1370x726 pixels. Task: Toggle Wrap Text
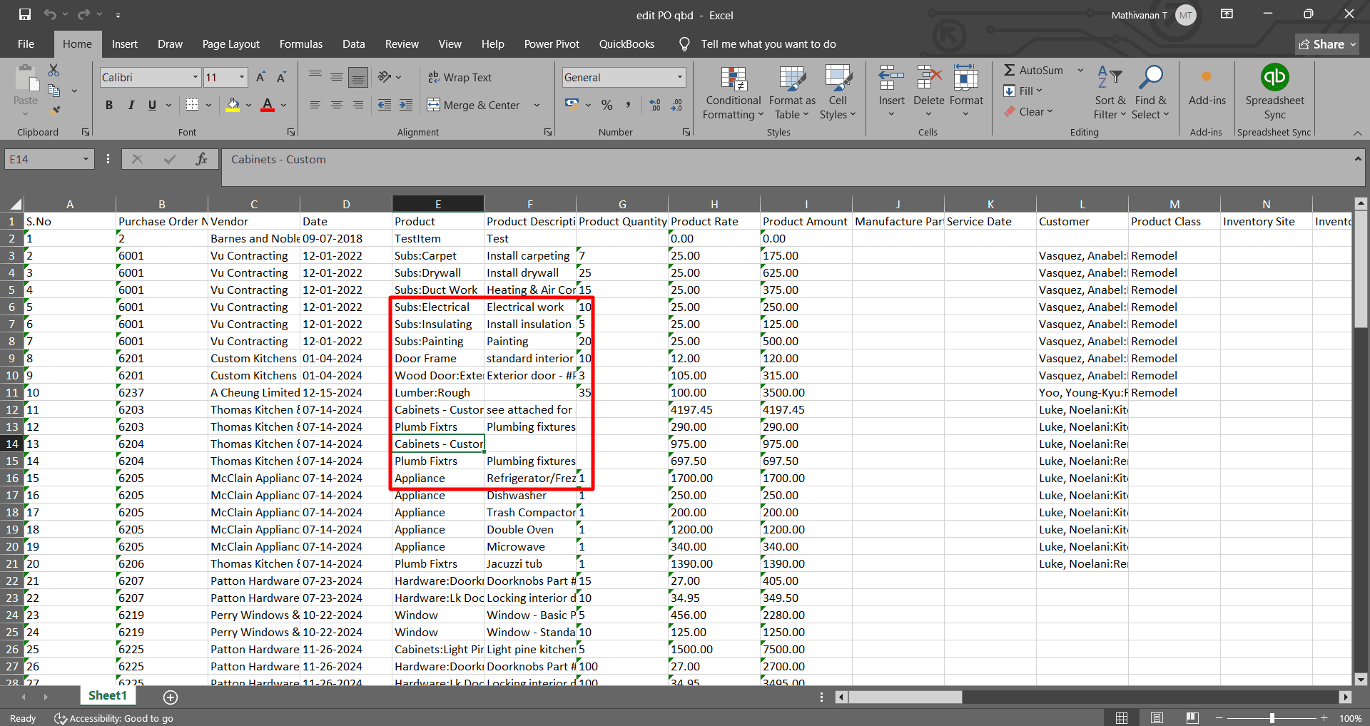click(x=460, y=77)
